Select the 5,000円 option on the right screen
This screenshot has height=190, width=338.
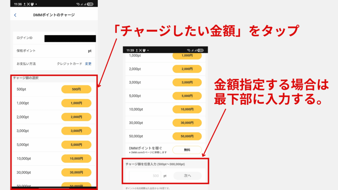pyautogui.click(x=187, y=96)
